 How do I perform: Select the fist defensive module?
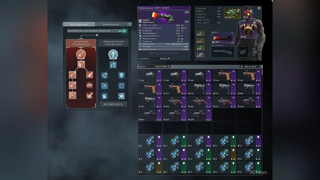coord(105,96)
